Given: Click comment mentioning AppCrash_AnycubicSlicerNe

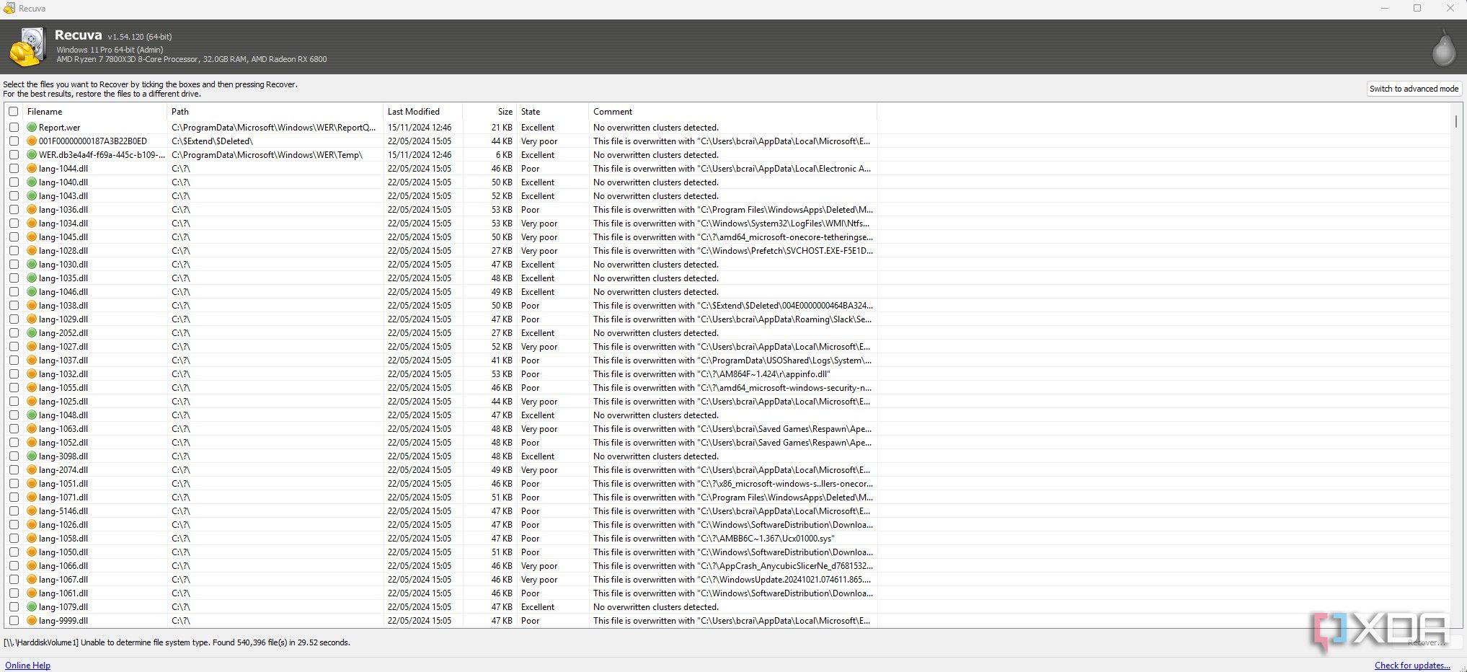Looking at the screenshot, I should coord(733,566).
